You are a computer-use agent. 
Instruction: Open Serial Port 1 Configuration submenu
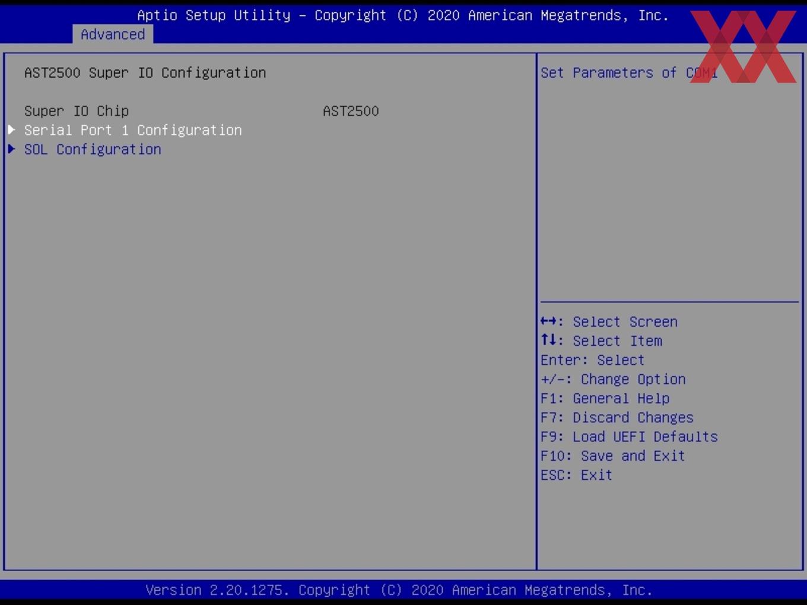coord(133,130)
